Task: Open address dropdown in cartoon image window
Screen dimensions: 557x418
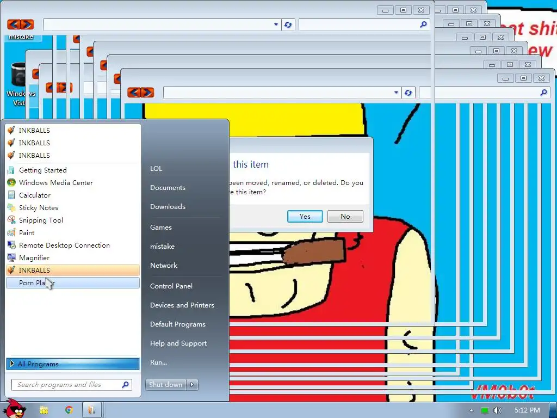Action: tap(397, 93)
